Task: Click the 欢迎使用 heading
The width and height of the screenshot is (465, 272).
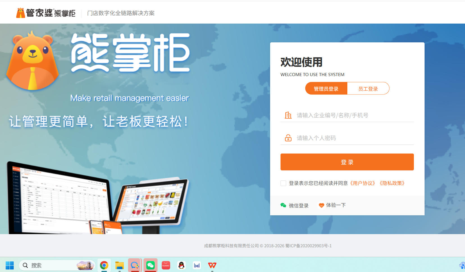Action: (302, 62)
